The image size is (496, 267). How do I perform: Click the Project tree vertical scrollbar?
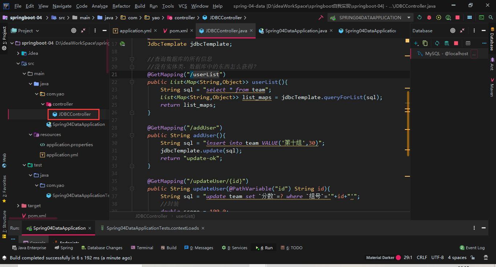point(108,55)
